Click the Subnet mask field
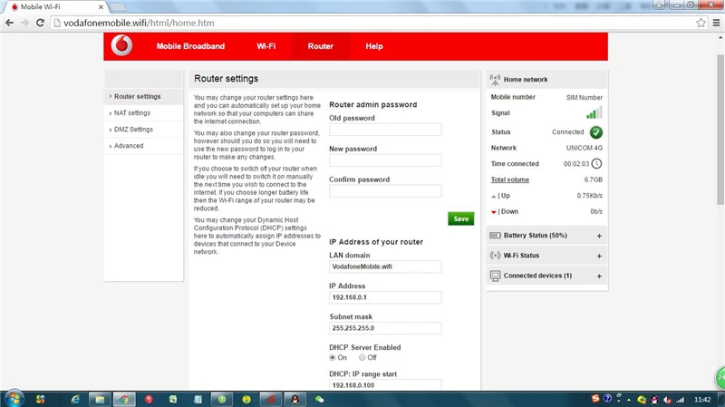Image resolution: width=725 pixels, height=407 pixels. [385, 328]
